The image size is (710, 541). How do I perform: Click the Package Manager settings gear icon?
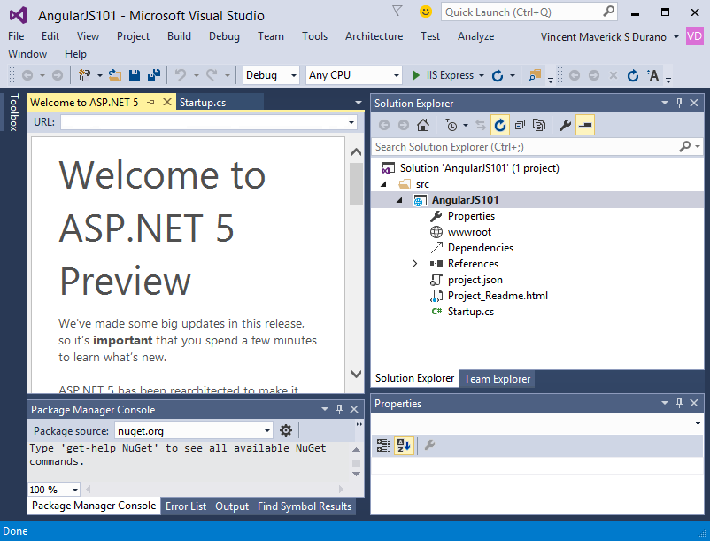(286, 430)
